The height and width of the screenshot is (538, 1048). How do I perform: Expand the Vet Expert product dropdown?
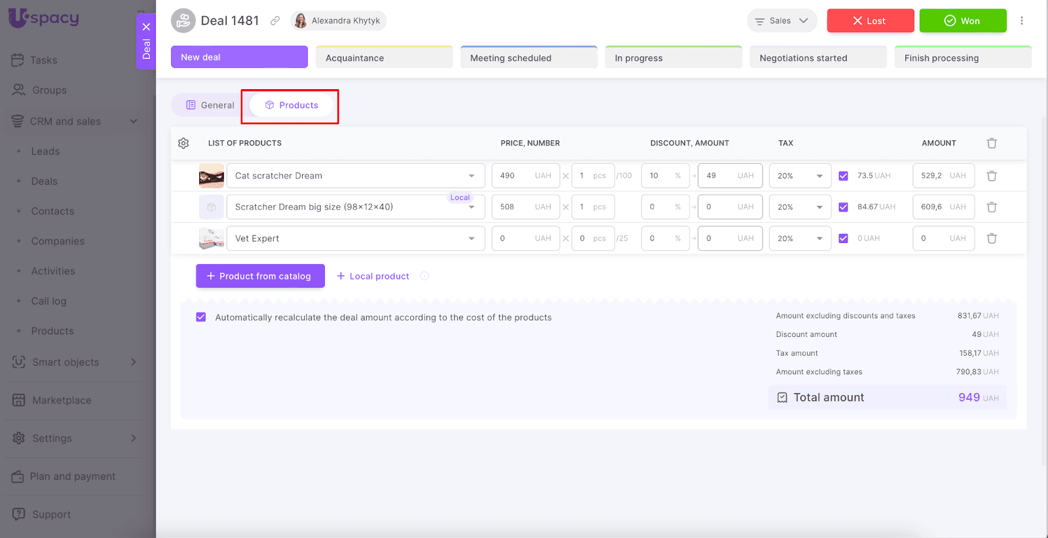pyautogui.click(x=472, y=239)
